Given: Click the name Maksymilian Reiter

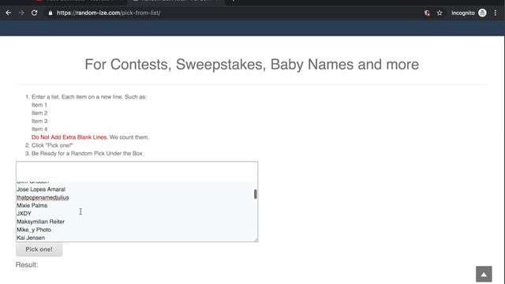Looking at the screenshot, I should pos(40,222).
